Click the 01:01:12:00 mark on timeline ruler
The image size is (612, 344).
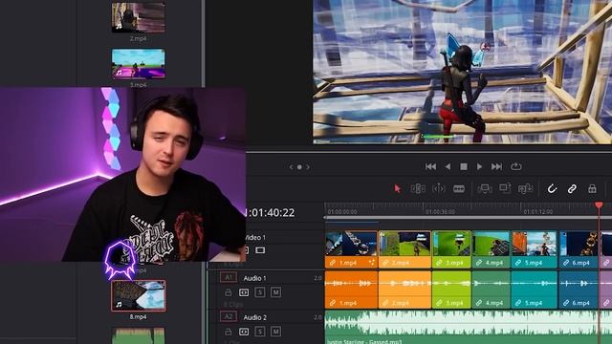point(538,212)
